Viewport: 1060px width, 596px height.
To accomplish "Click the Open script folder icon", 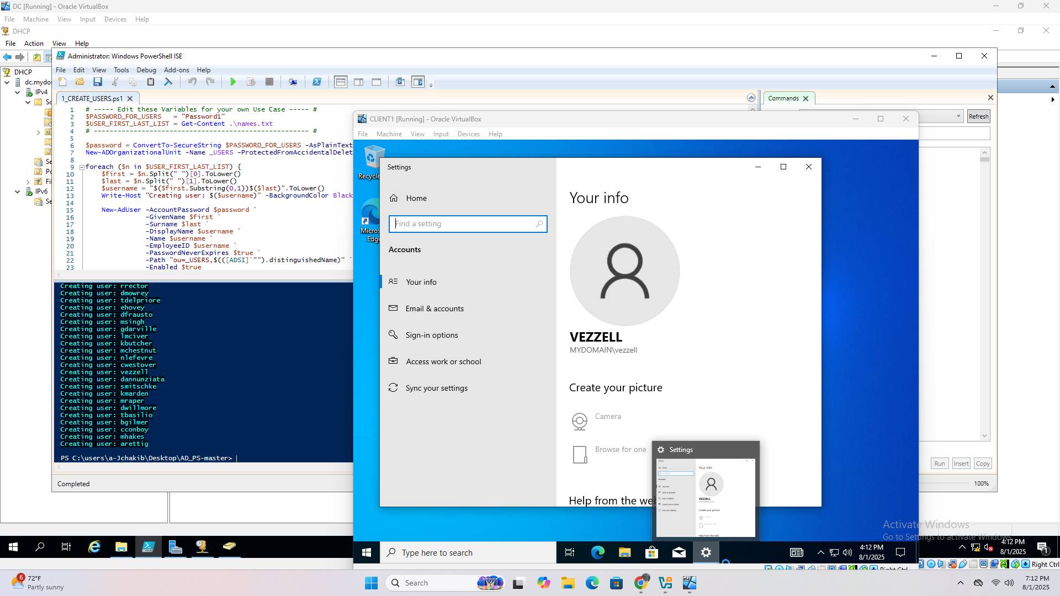I will 80,82.
